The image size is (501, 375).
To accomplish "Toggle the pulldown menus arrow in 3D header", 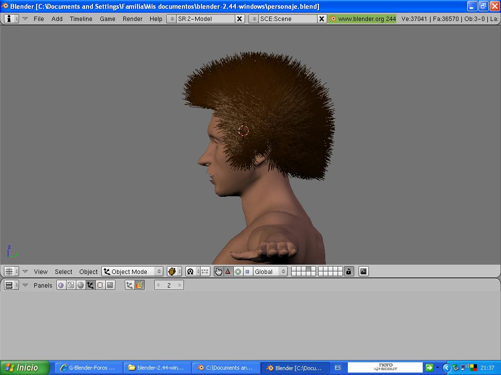I will click(25, 271).
